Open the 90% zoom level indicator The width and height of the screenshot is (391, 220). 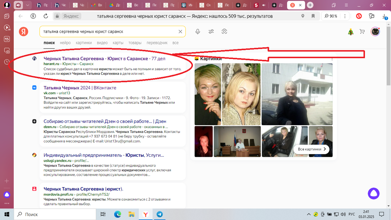[x=330, y=16]
